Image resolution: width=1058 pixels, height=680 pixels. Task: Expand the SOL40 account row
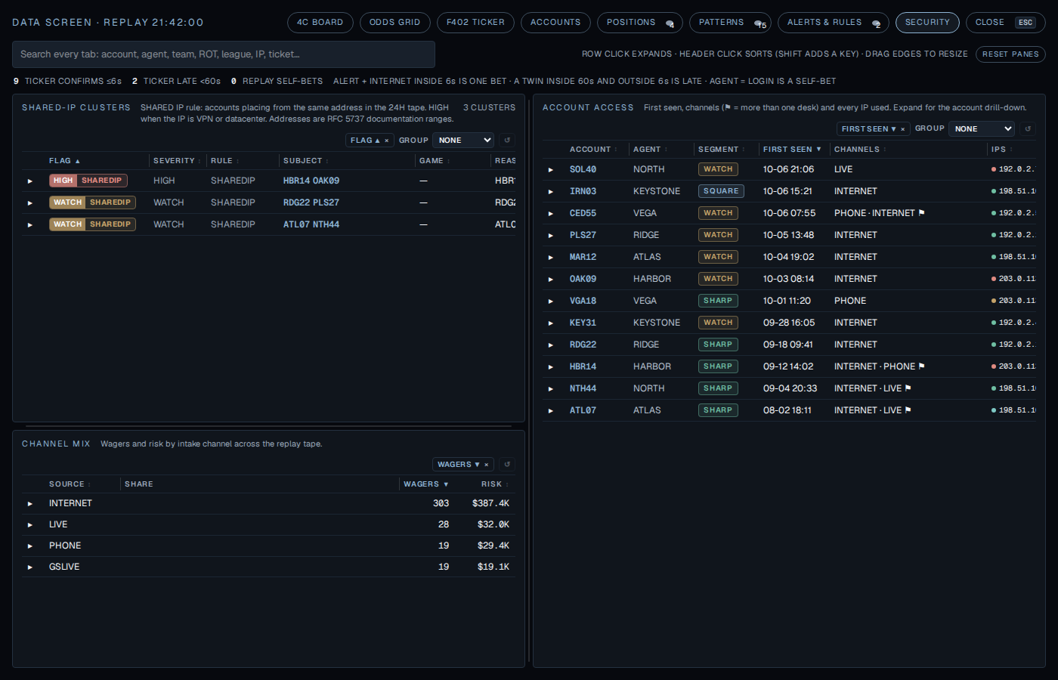[551, 170]
